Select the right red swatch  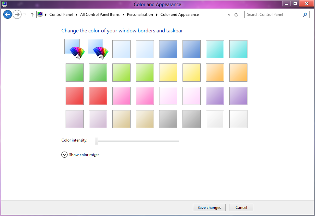98,96
